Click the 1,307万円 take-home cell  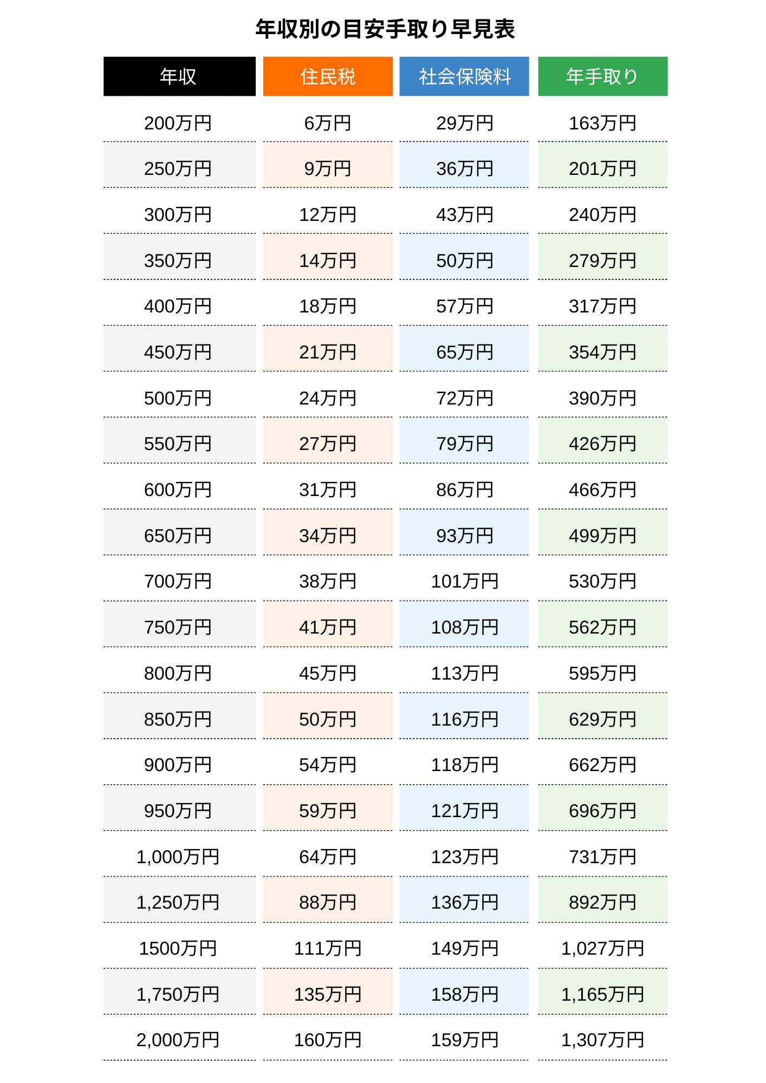(602, 1040)
